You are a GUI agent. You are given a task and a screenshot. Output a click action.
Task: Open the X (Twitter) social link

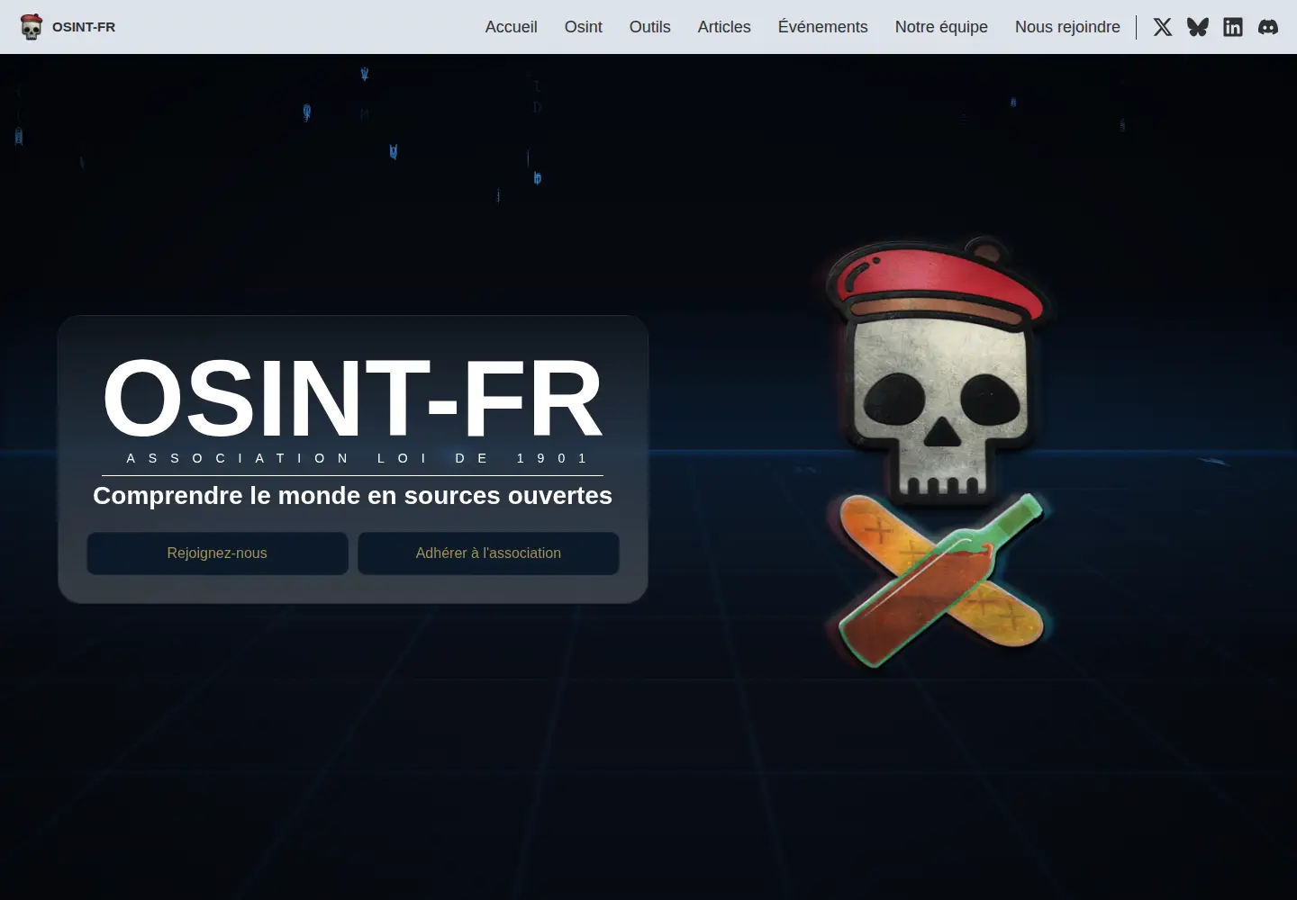[x=1163, y=27]
